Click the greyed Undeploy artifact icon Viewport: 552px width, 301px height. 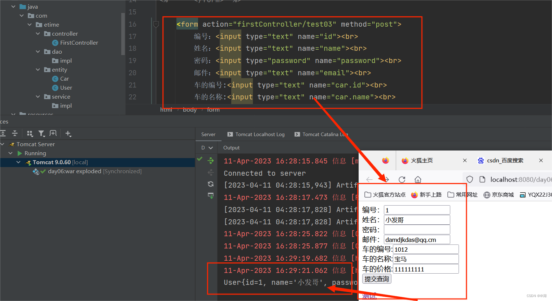211,173
